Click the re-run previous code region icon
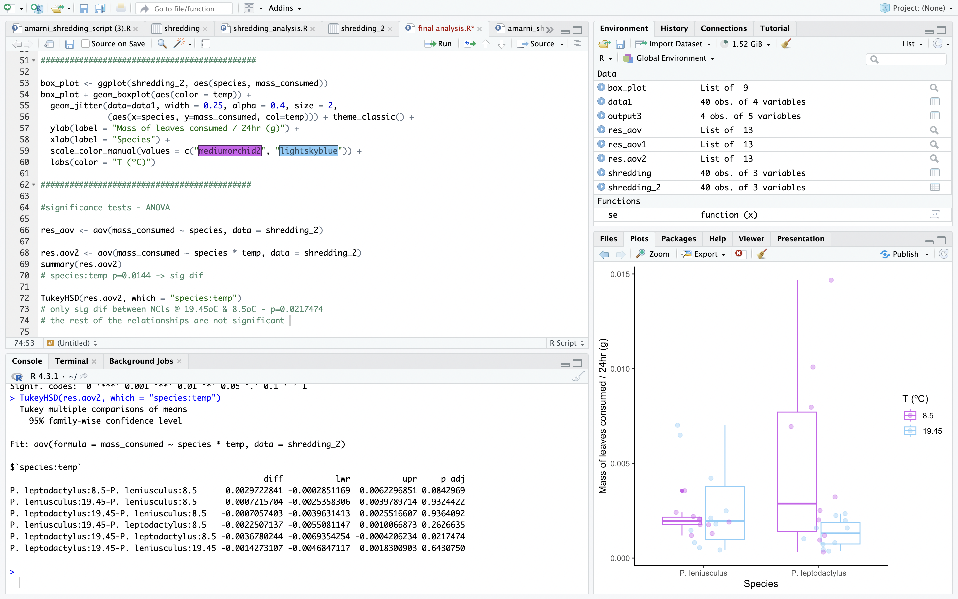 coord(470,44)
